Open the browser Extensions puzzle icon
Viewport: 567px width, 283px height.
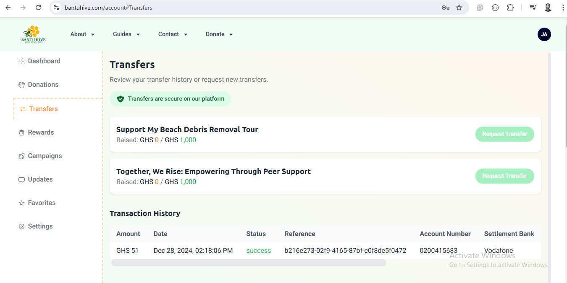click(510, 8)
